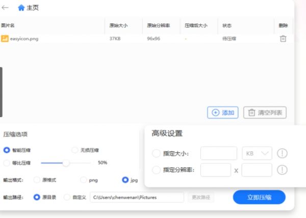Click the 指定大小 value input box

point(219,153)
